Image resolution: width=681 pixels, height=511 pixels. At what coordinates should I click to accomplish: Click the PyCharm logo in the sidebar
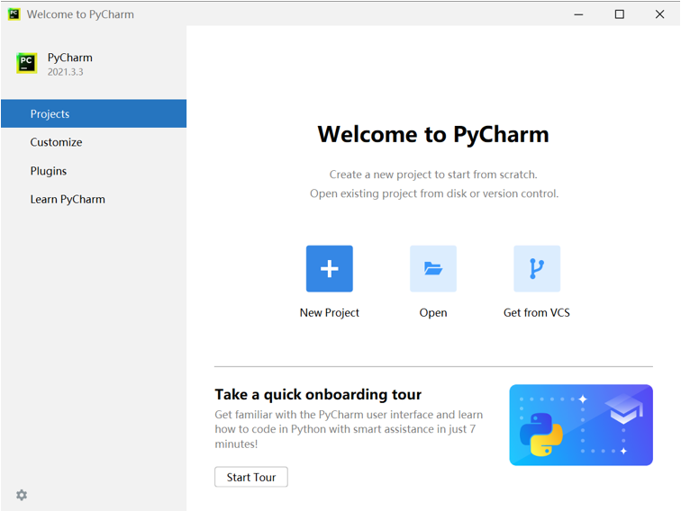[27, 63]
